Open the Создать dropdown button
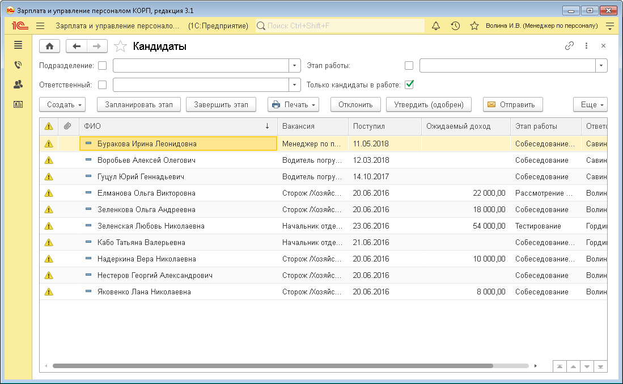Image resolution: width=623 pixels, height=384 pixels. click(62, 104)
